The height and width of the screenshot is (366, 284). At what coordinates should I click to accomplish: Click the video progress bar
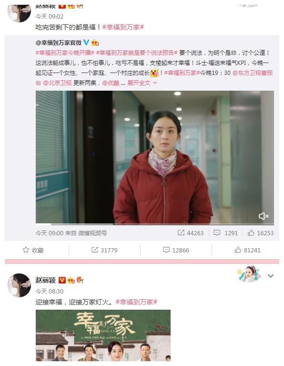coord(155,224)
